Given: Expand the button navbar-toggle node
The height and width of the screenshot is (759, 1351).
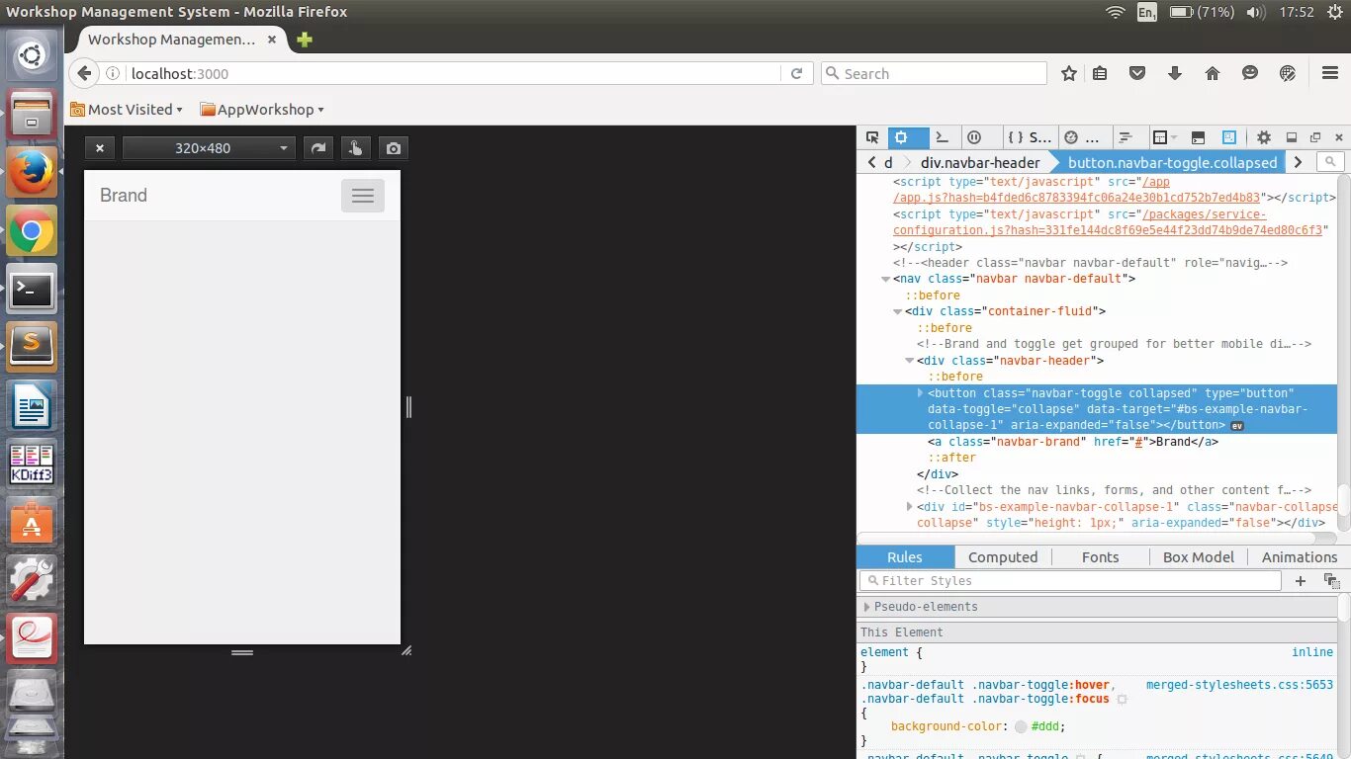Looking at the screenshot, I should point(921,393).
